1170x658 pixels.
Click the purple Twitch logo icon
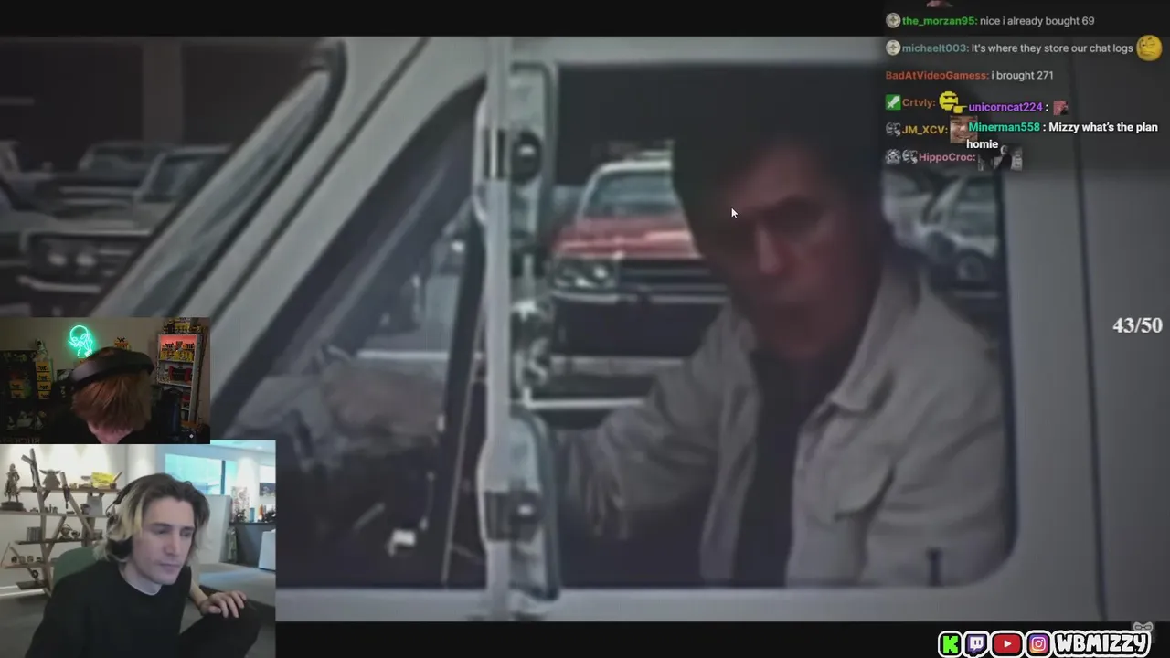(977, 643)
